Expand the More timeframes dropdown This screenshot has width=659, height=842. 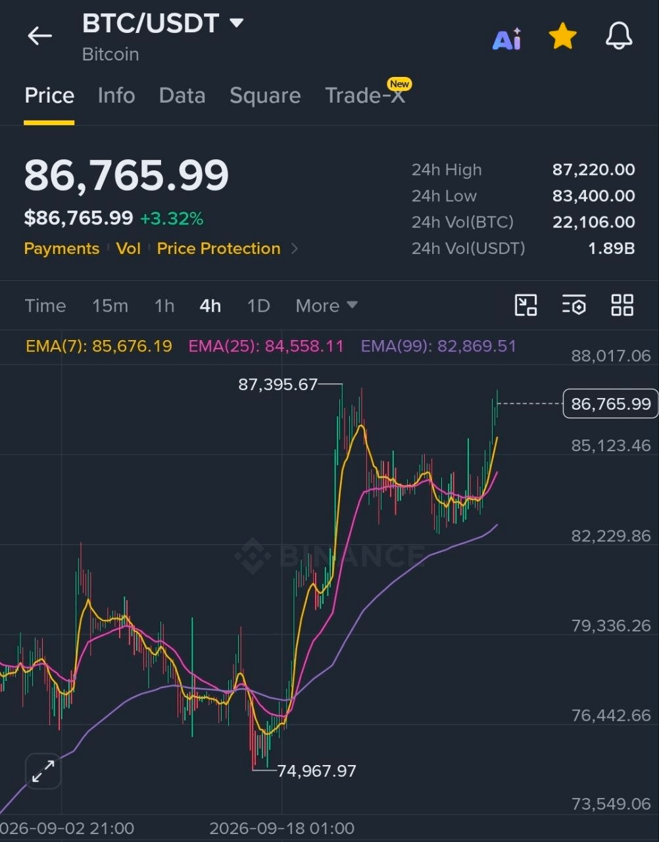click(326, 306)
